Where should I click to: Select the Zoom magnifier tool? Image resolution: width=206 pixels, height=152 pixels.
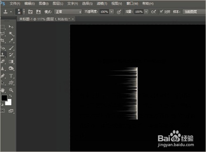(x=11, y=90)
